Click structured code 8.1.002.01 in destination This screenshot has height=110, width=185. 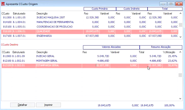click(x=19, y=61)
